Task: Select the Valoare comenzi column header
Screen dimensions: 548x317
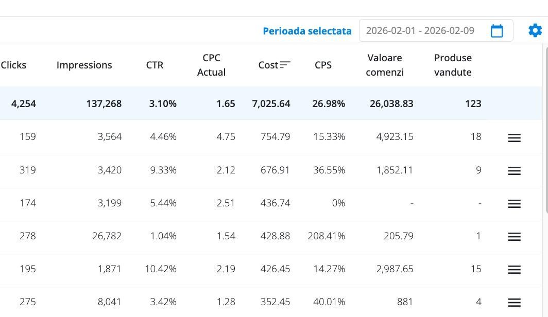Action: tap(384, 65)
